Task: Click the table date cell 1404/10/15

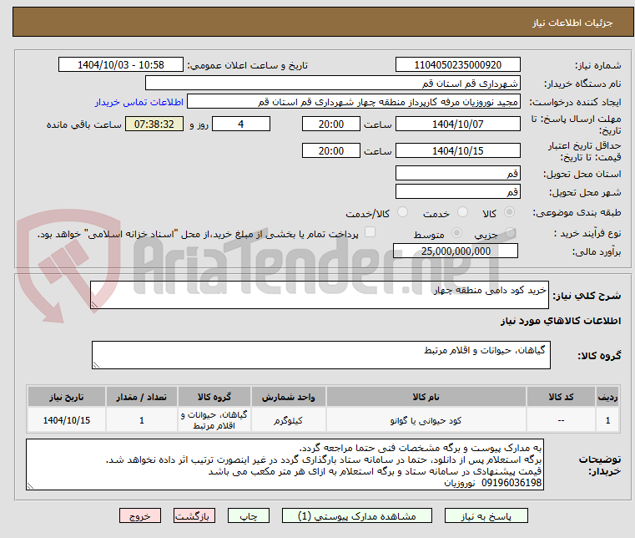Action: [x=67, y=420]
